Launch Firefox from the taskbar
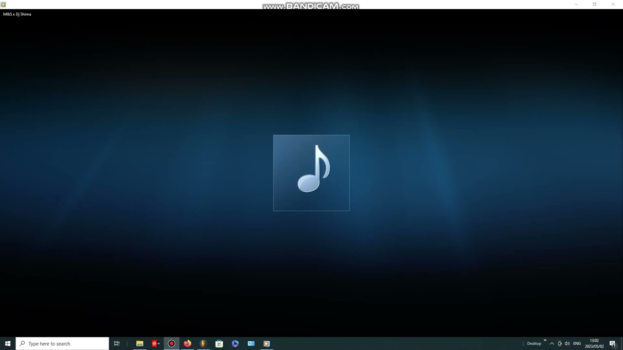This screenshot has width=623, height=350. coord(187,344)
